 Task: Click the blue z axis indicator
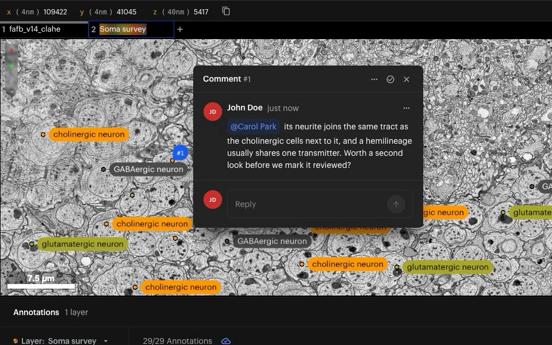point(11,80)
